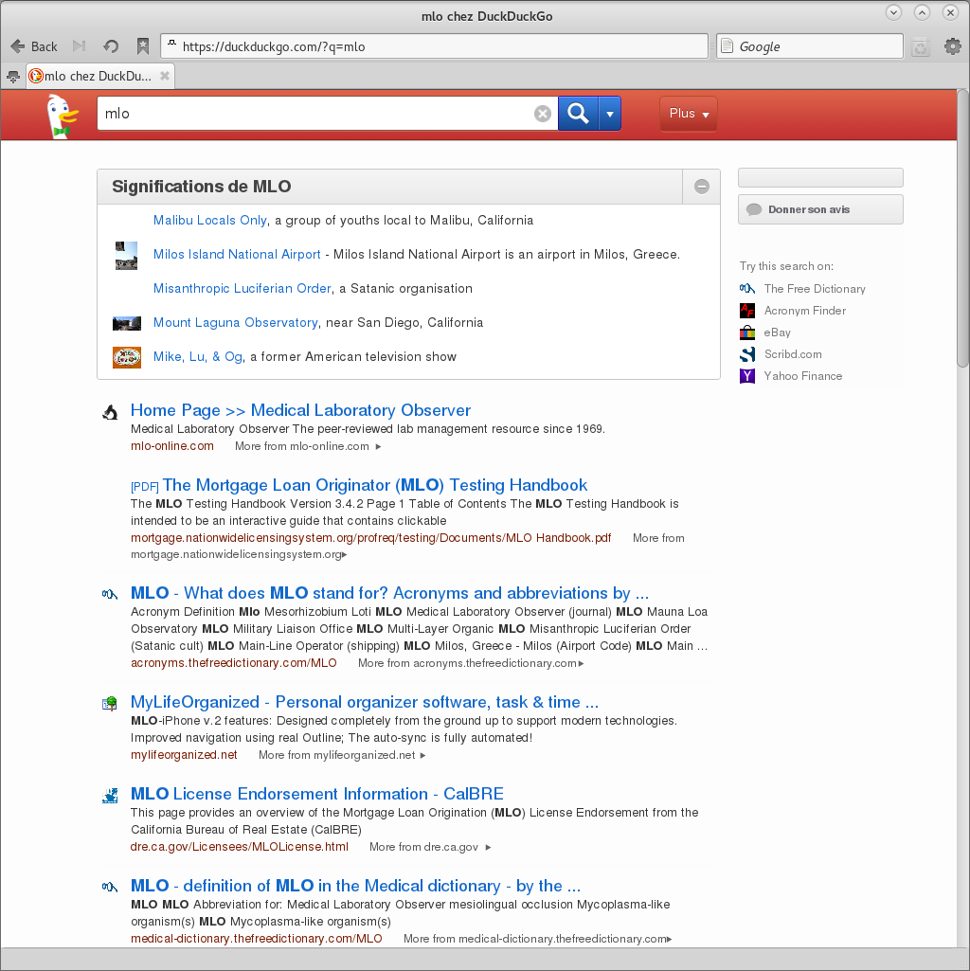Click the CalBRE result favicon
The height and width of the screenshot is (971, 970).
pos(110,795)
